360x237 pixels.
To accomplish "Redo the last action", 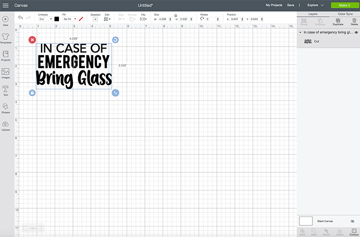I will tap(28, 17).
